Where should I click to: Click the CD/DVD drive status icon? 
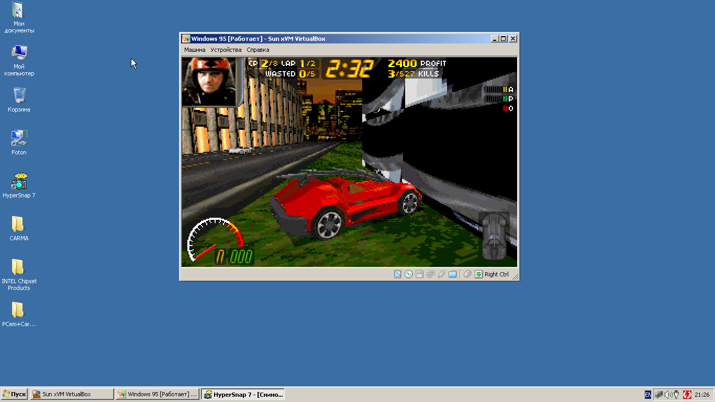click(409, 274)
